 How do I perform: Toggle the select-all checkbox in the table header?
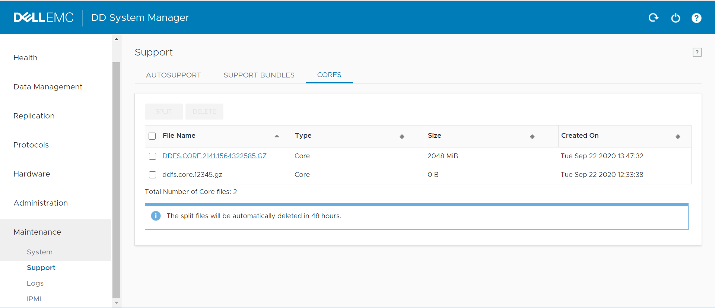(x=152, y=136)
